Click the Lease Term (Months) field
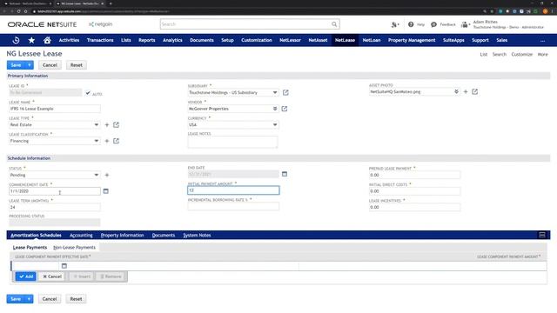 (55, 207)
